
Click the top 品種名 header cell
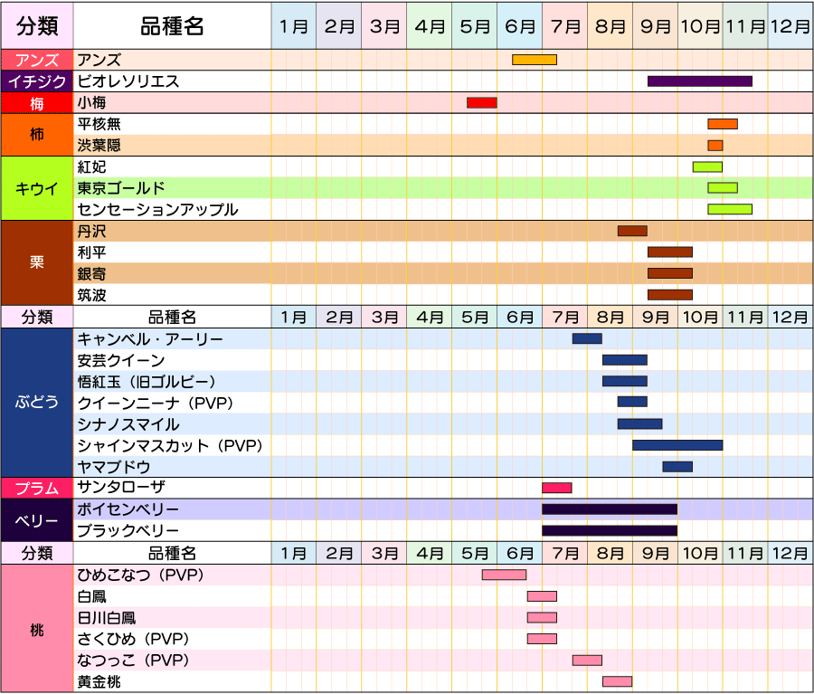click(x=173, y=25)
